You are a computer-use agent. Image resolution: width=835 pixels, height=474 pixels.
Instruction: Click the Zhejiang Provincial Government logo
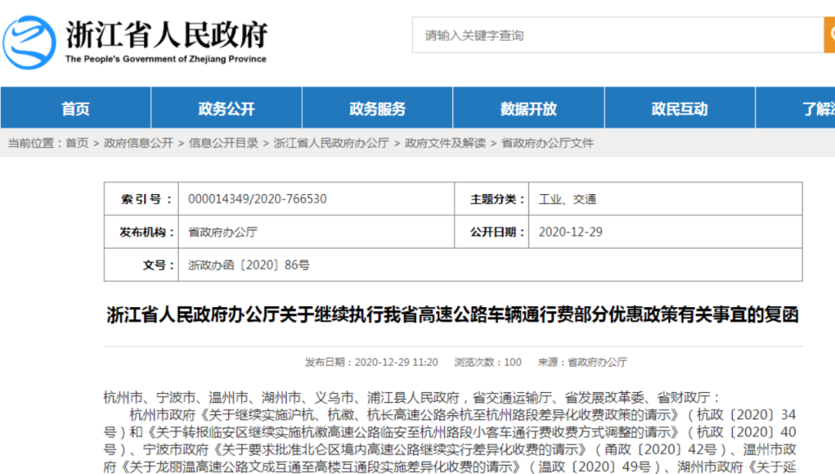point(31,41)
